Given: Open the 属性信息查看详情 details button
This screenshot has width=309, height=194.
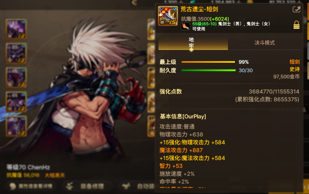Looking at the screenshot, I should (31, 186).
